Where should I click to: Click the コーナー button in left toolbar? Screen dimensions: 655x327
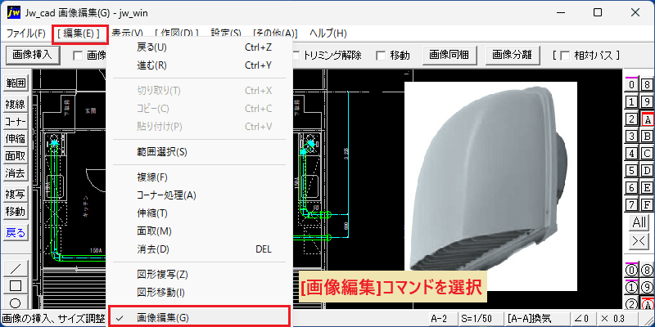pos(16,121)
